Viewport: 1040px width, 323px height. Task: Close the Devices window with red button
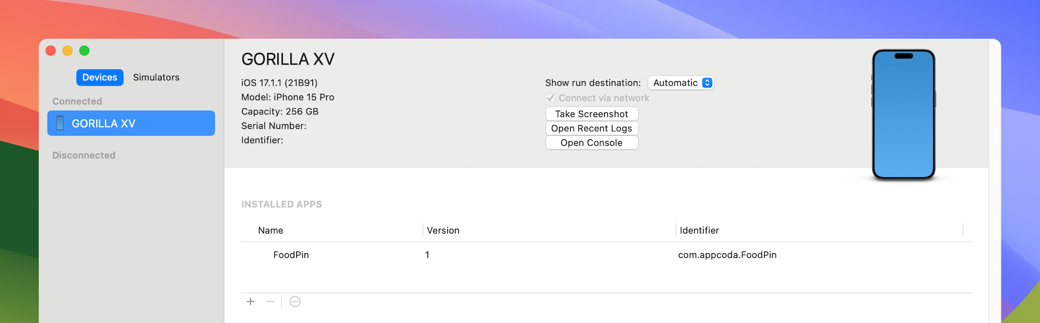(x=51, y=50)
